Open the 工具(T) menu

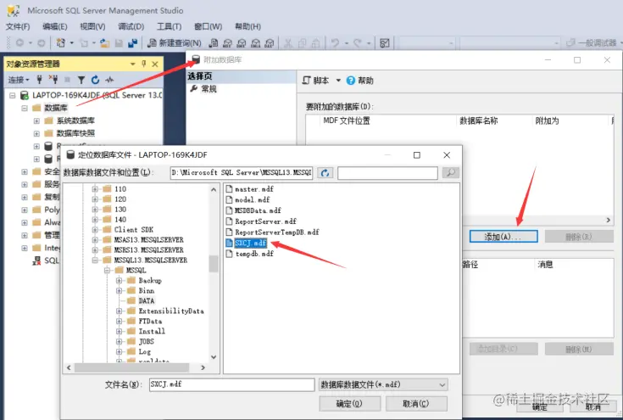tap(169, 26)
